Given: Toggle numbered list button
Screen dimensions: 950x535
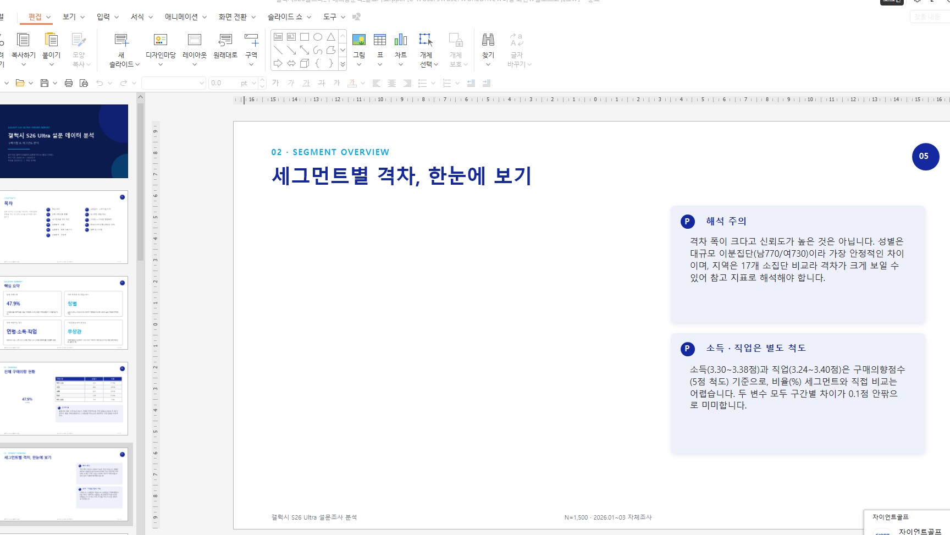Looking at the screenshot, I should click(x=446, y=83).
